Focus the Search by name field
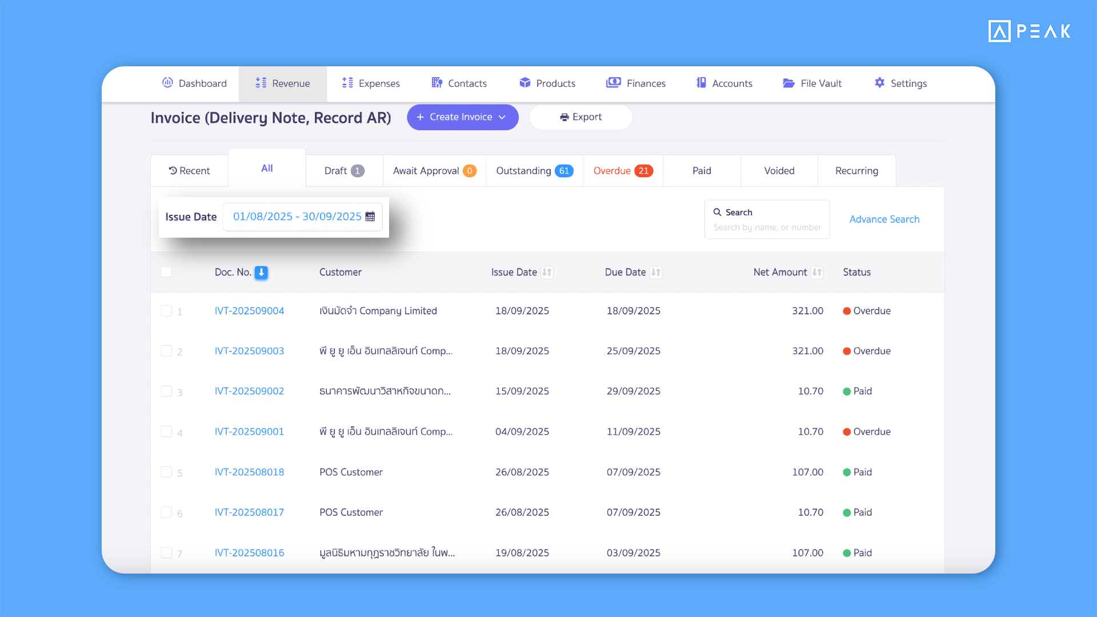The image size is (1097, 617). coord(767,227)
